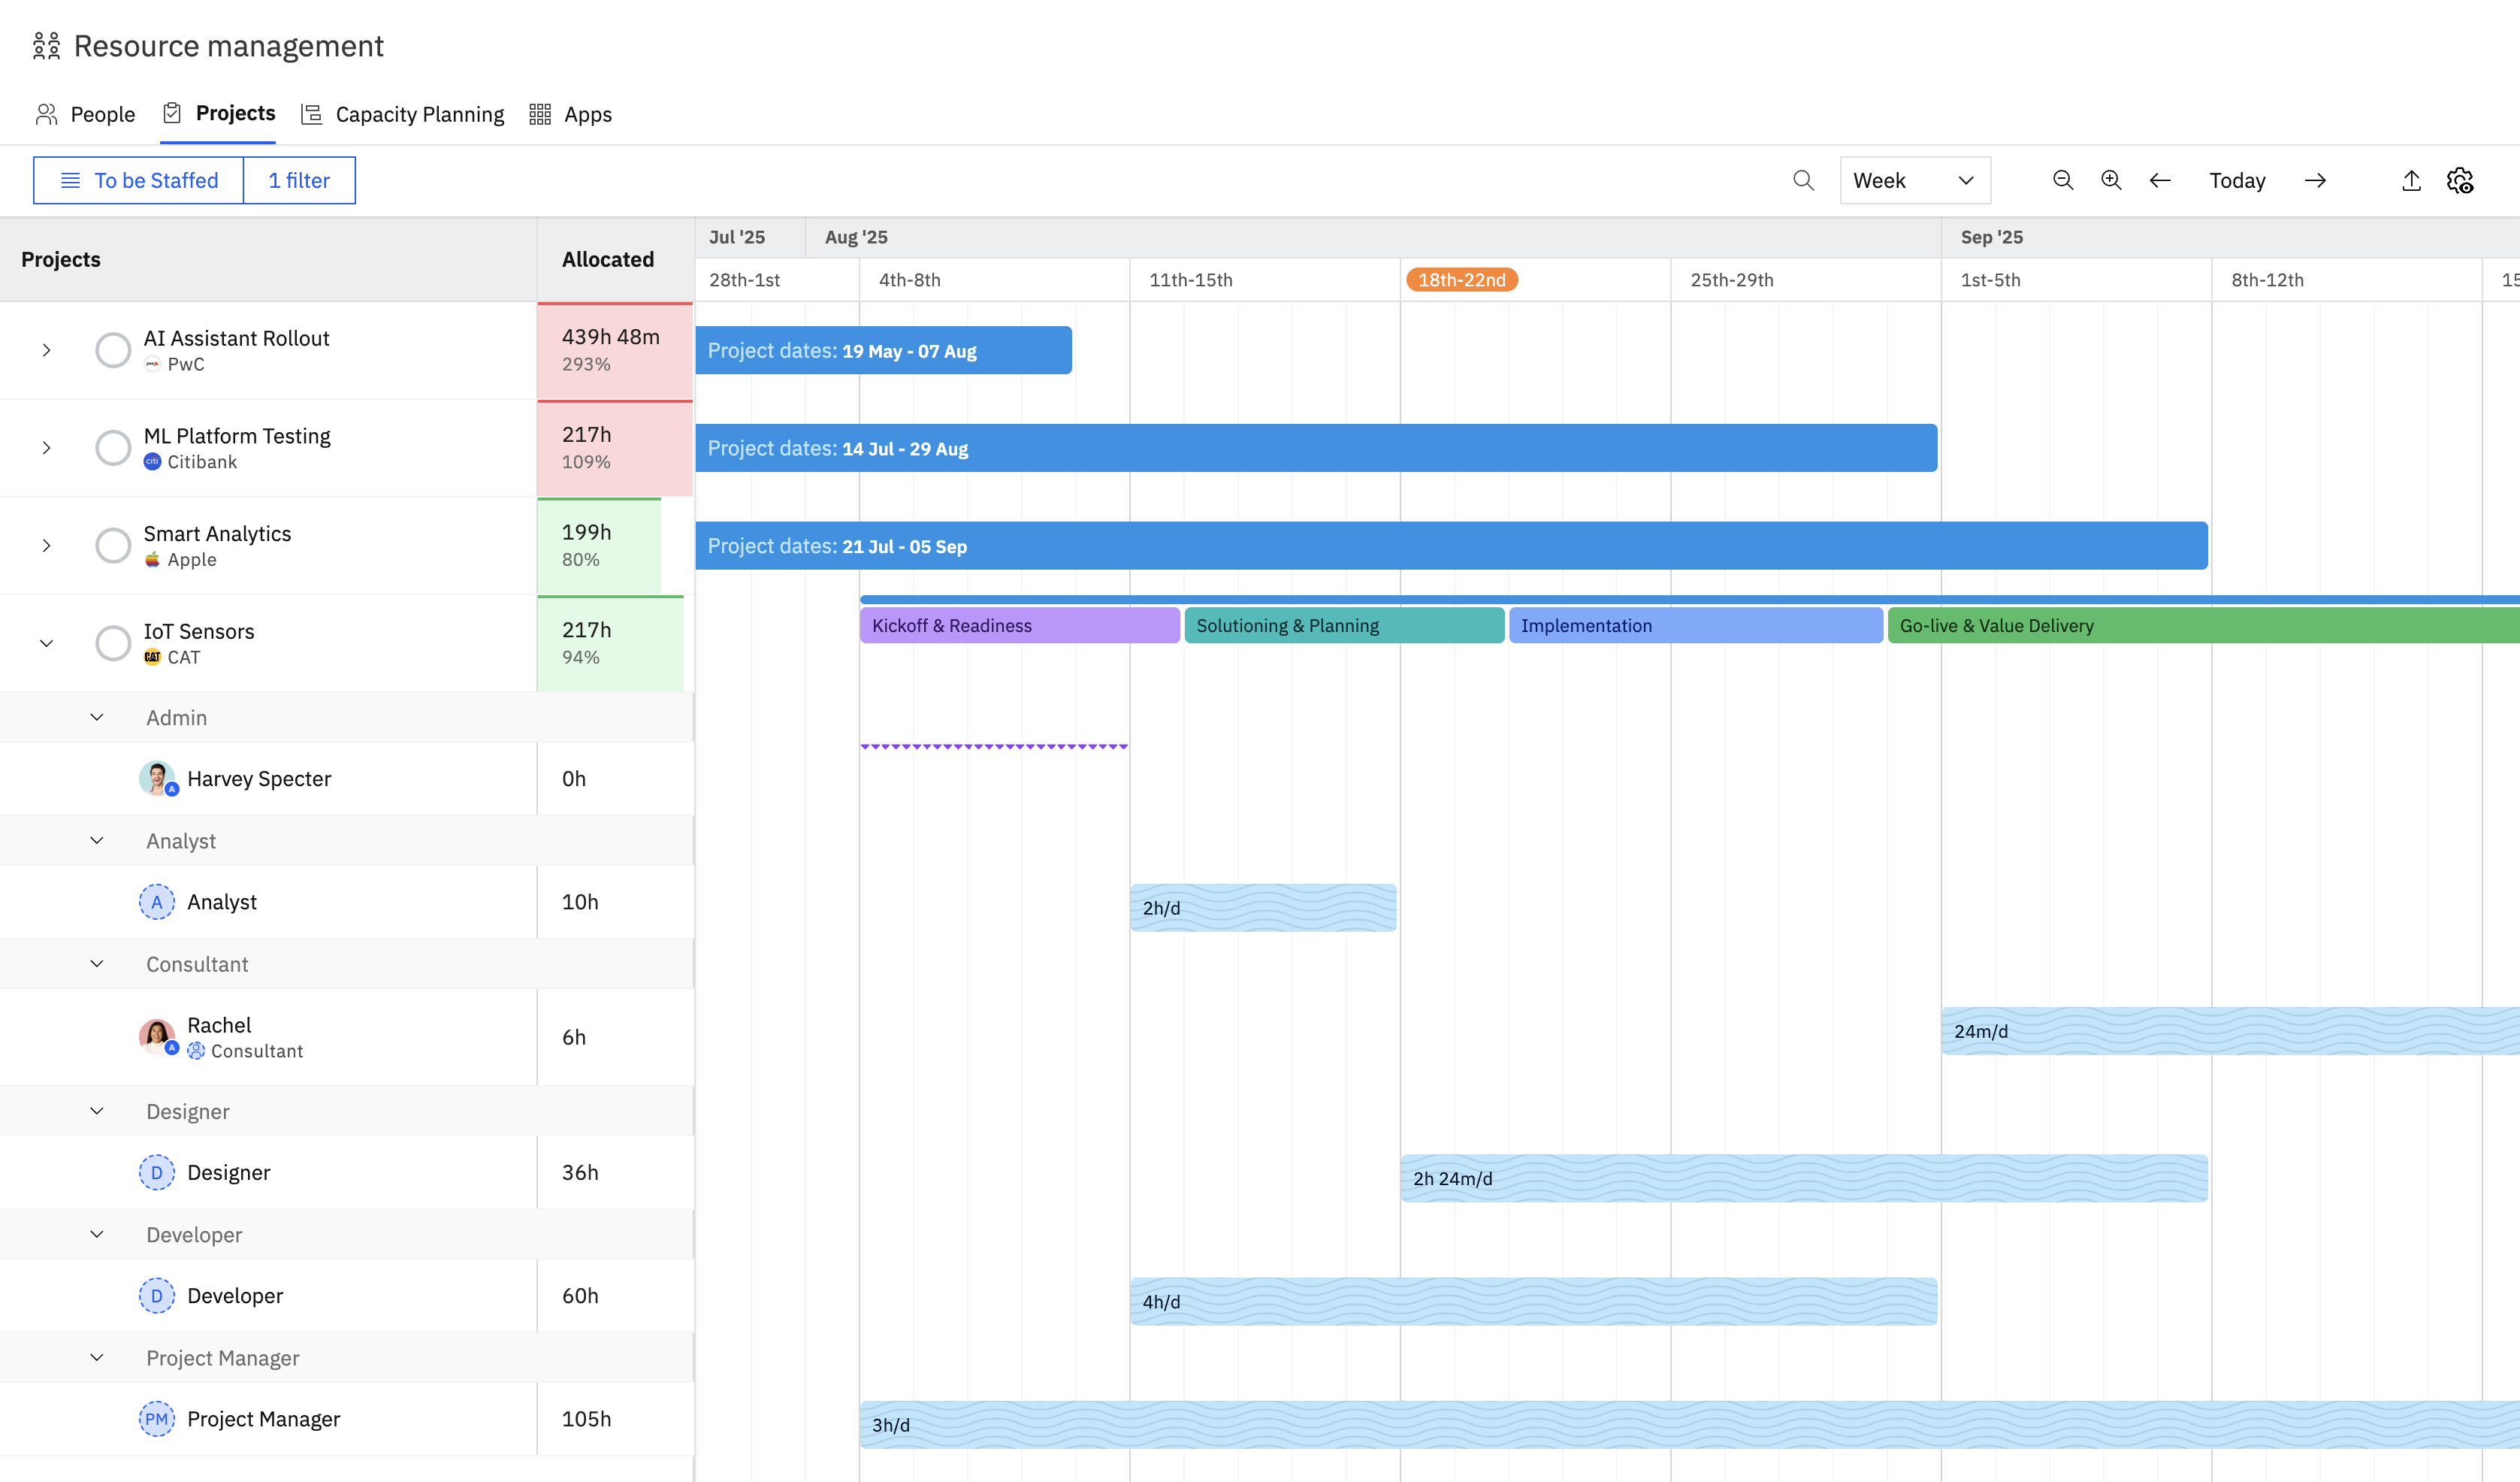Select the IoT Sensors project circle
This screenshot has width=2520, height=1482.
coord(113,643)
